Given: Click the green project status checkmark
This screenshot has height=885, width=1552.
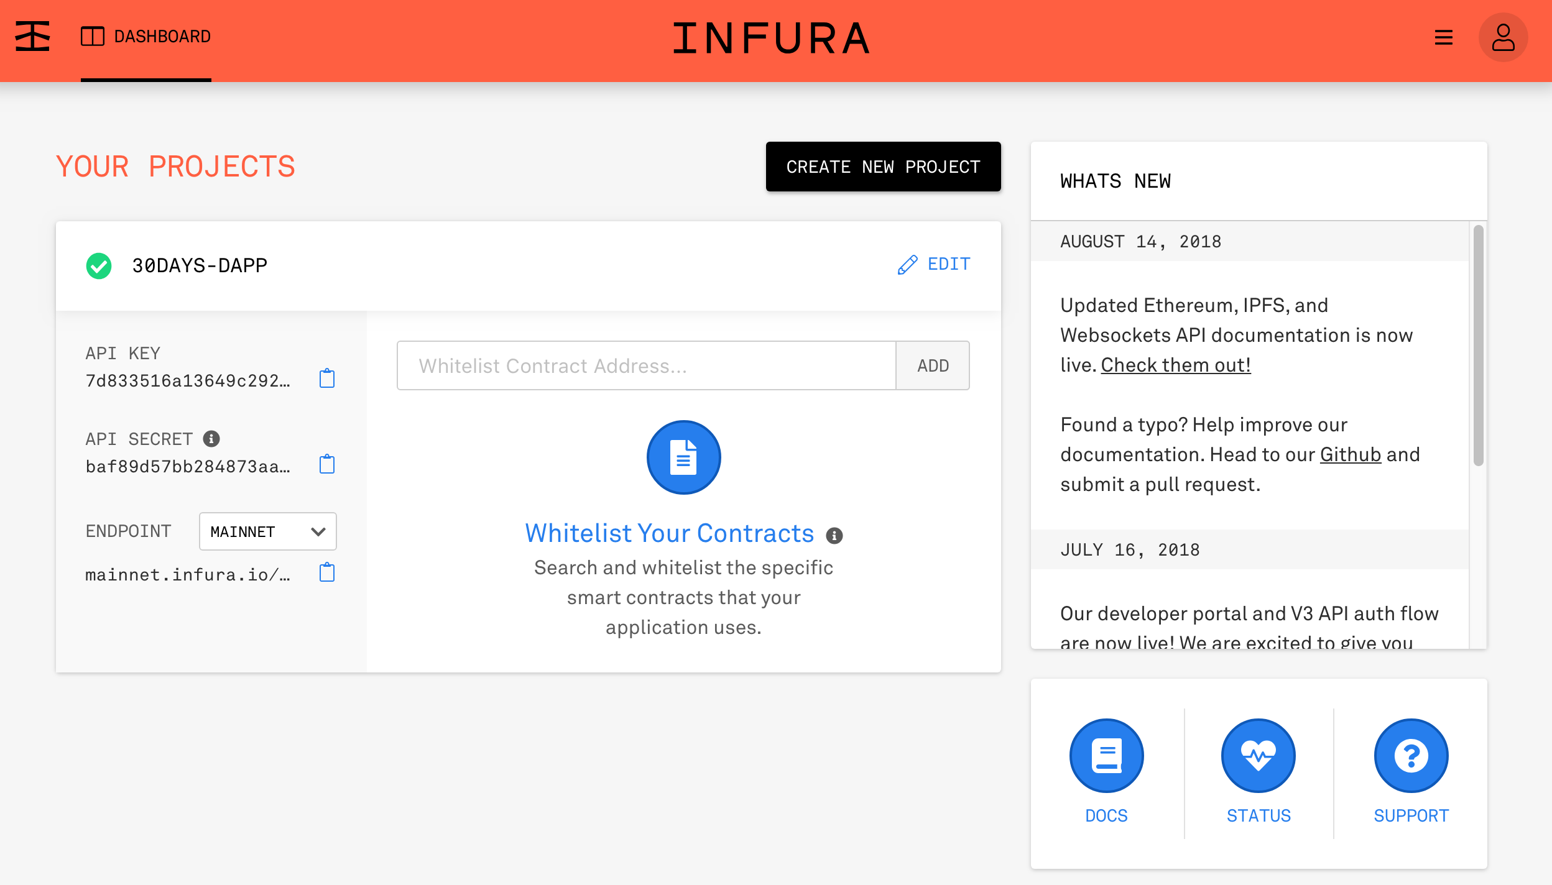Looking at the screenshot, I should coord(99,266).
